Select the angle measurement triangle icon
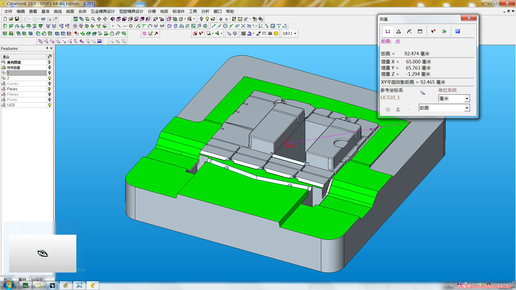 coord(399,31)
